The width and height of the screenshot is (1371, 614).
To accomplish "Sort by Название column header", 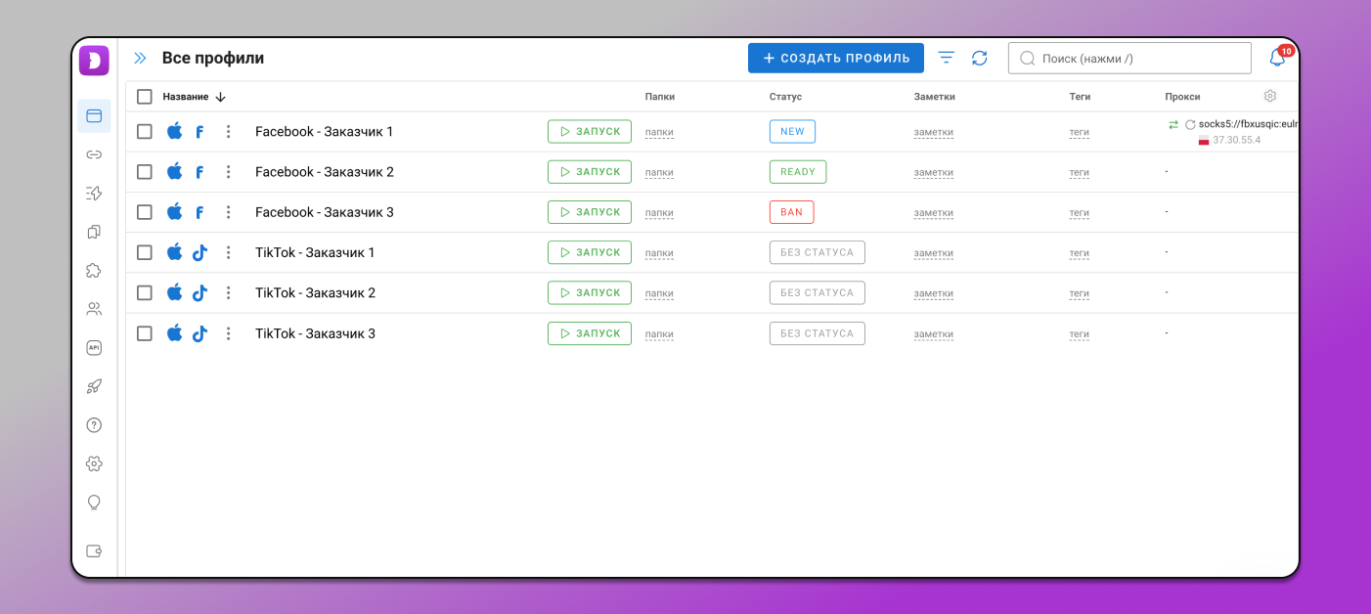I will pos(186,97).
